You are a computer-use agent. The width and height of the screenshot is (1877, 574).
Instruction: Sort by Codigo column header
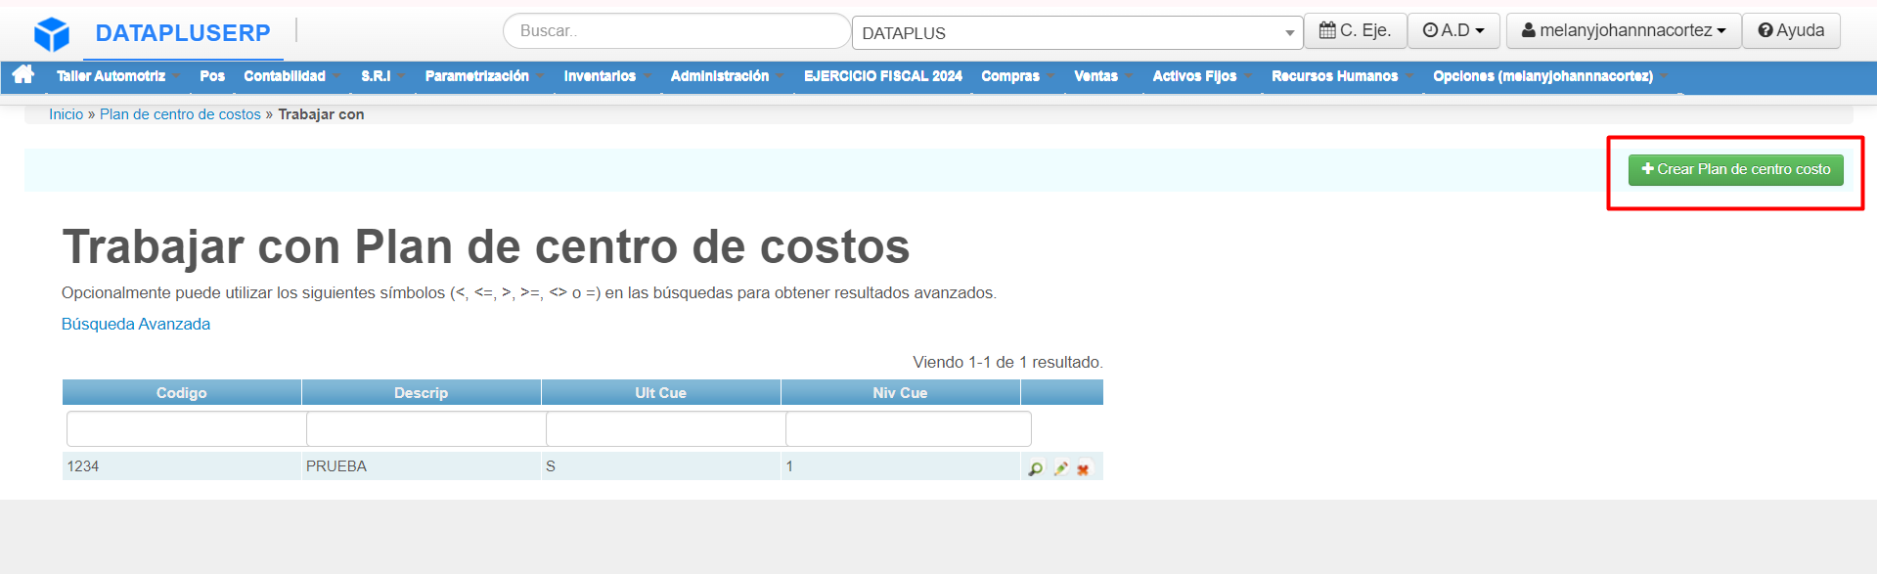coord(182,392)
